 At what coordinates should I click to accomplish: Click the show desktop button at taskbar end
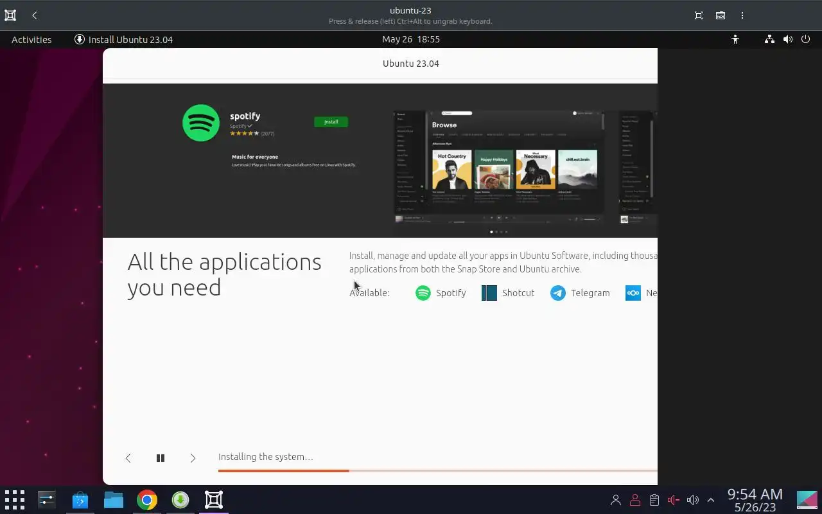pos(807,500)
